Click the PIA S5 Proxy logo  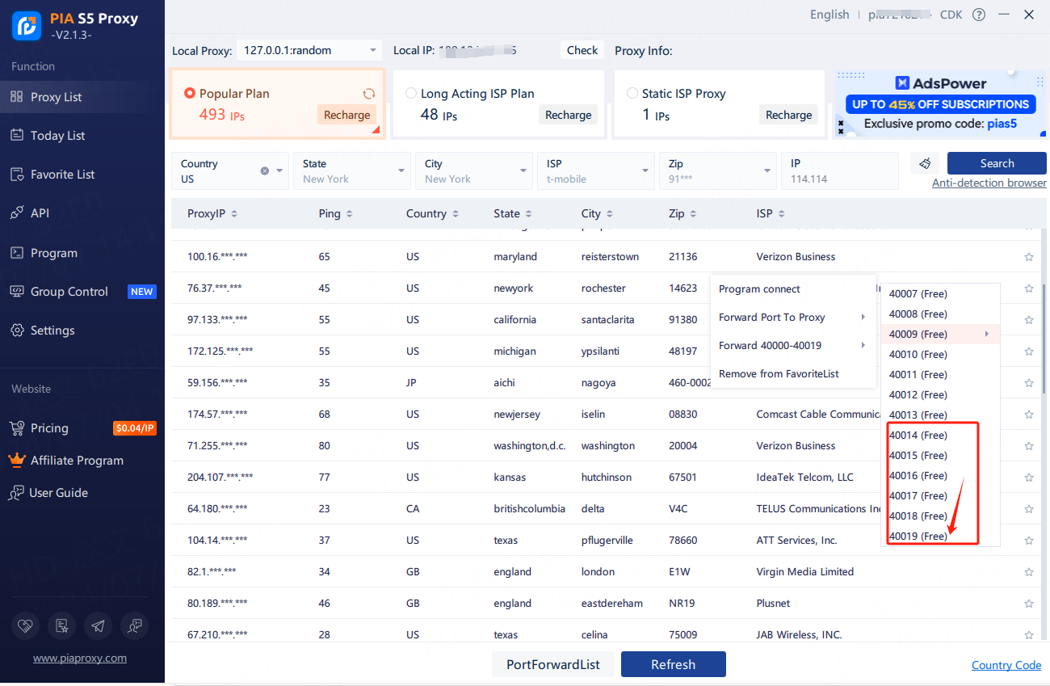[26, 26]
